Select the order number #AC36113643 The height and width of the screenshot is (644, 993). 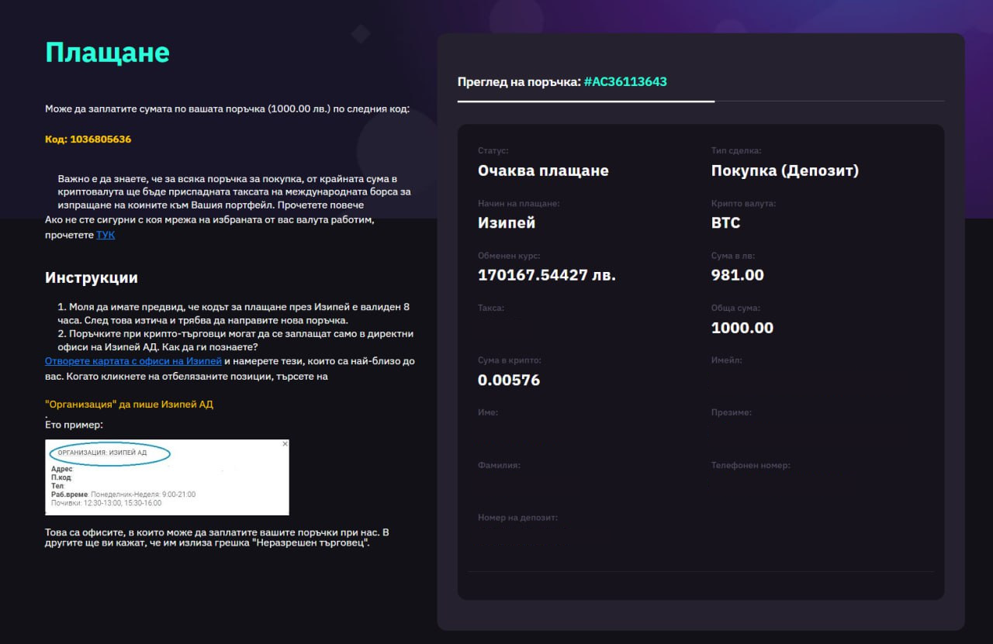(625, 81)
